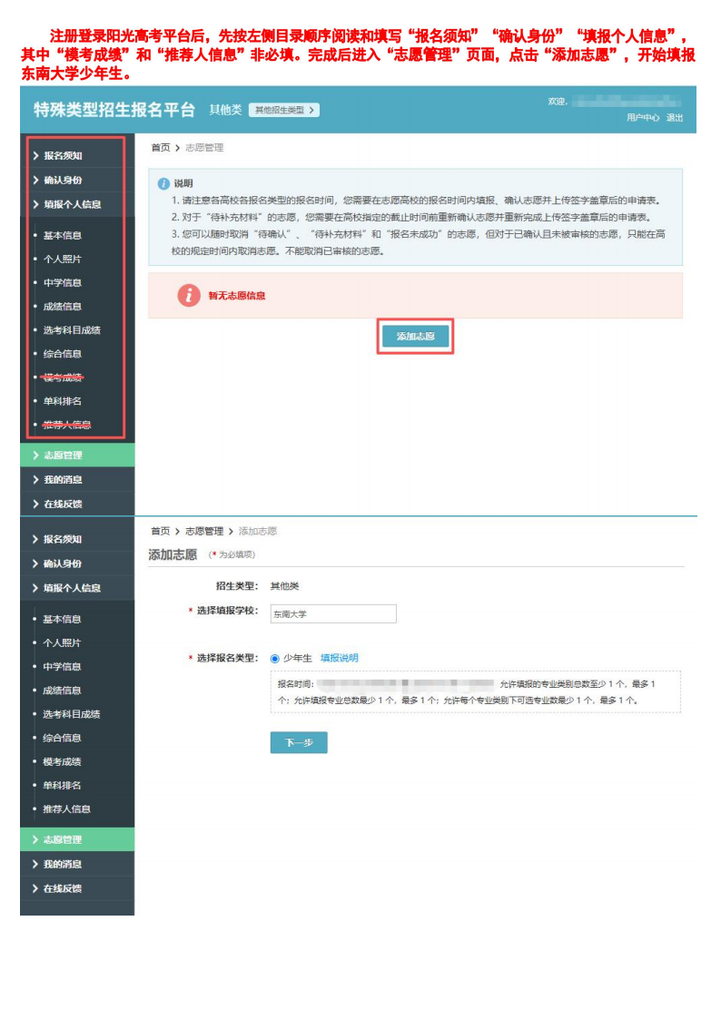Click the 添加志愿 form heading

coord(173,554)
